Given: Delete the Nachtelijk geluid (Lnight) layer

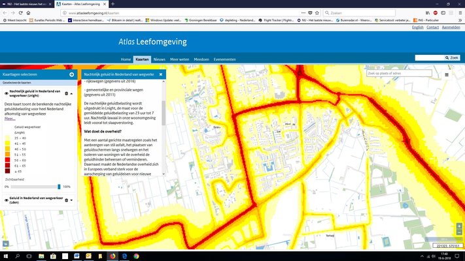Looking at the screenshot, I should tap(67, 93).
